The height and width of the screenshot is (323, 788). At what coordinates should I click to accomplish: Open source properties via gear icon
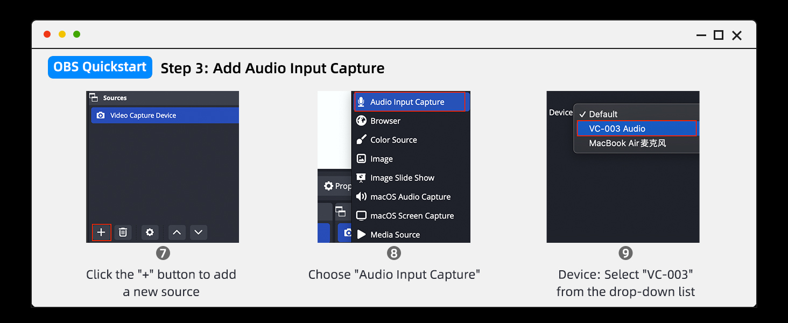point(150,233)
